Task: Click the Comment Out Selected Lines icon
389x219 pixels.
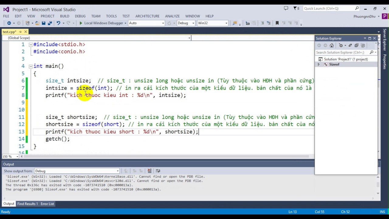Action: pos(262,23)
